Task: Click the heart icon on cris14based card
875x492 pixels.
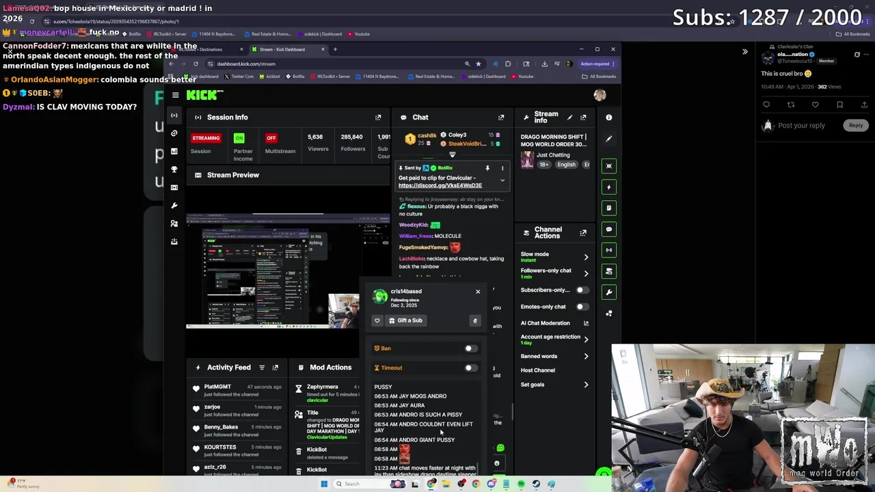Action: tap(377, 320)
